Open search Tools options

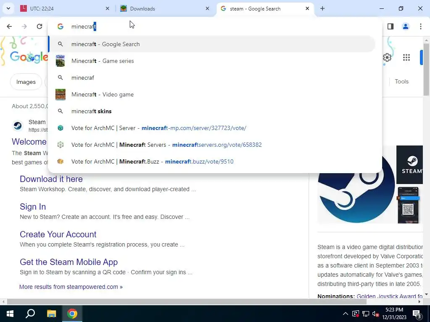click(401, 82)
